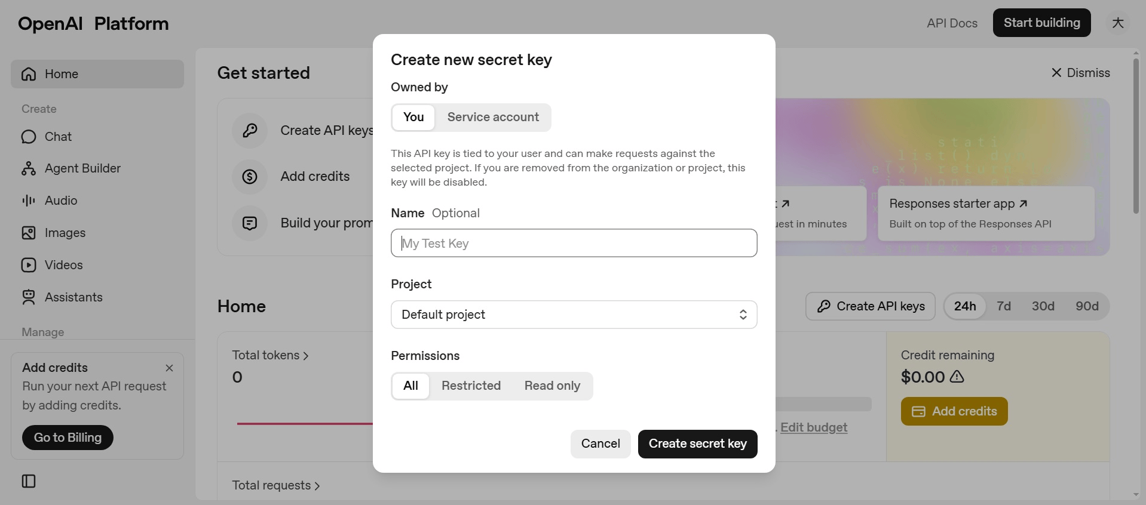Expand Total requests chevron
This screenshot has height=505, width=1146.
(317, 486)
